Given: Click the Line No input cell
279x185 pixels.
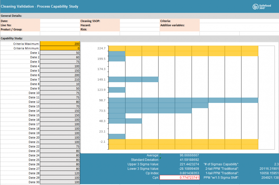Looking at the screenshot, I should [60, 25].
